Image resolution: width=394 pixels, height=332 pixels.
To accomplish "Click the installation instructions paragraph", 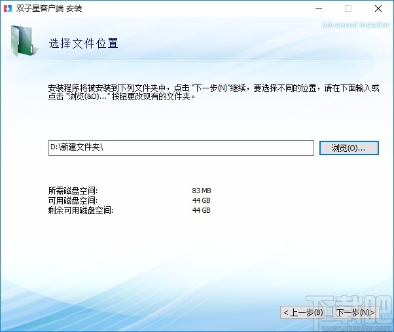I will coord(213,92).
